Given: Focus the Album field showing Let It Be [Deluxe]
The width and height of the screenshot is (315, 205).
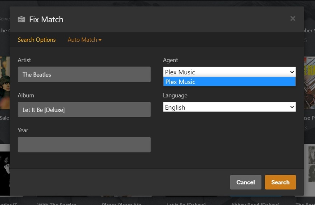Looking at the screenshot, I should [84, 109].
